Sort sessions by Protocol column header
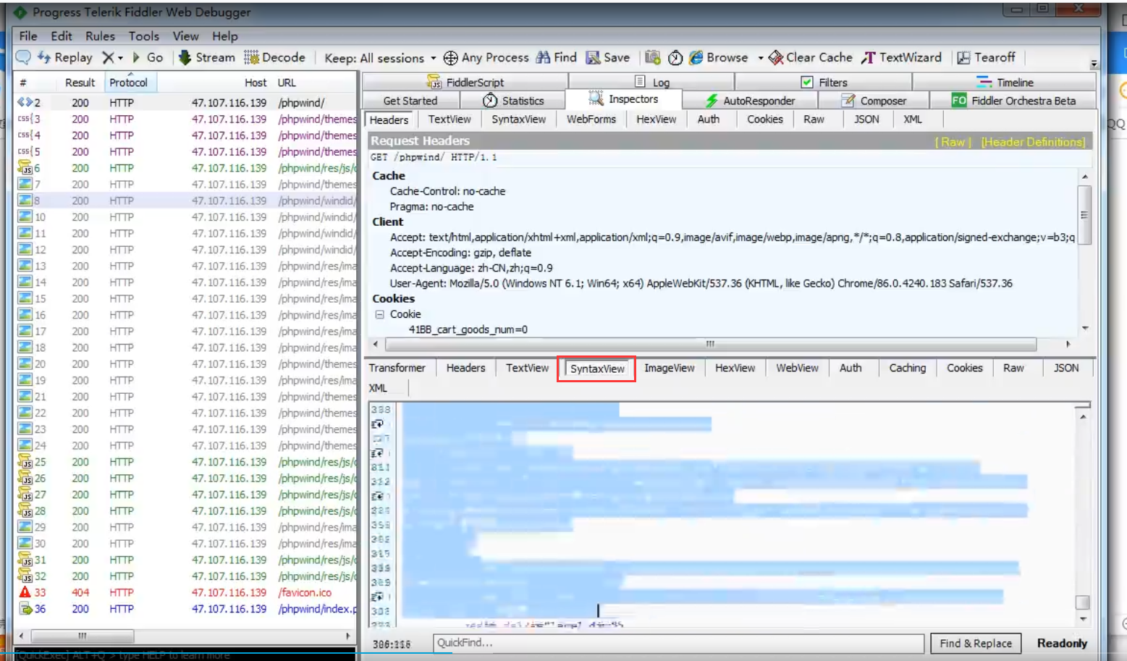 tap(129, 83)
